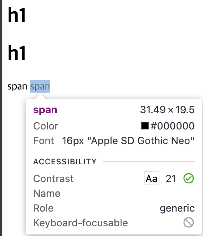Viewport: 203px width, 236px height.
Task: Click the second h1 heading
Action: click(17, 53)
